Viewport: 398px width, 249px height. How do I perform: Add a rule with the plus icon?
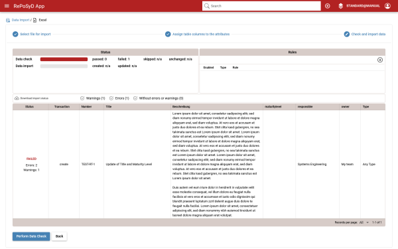(x=380, y=60)
